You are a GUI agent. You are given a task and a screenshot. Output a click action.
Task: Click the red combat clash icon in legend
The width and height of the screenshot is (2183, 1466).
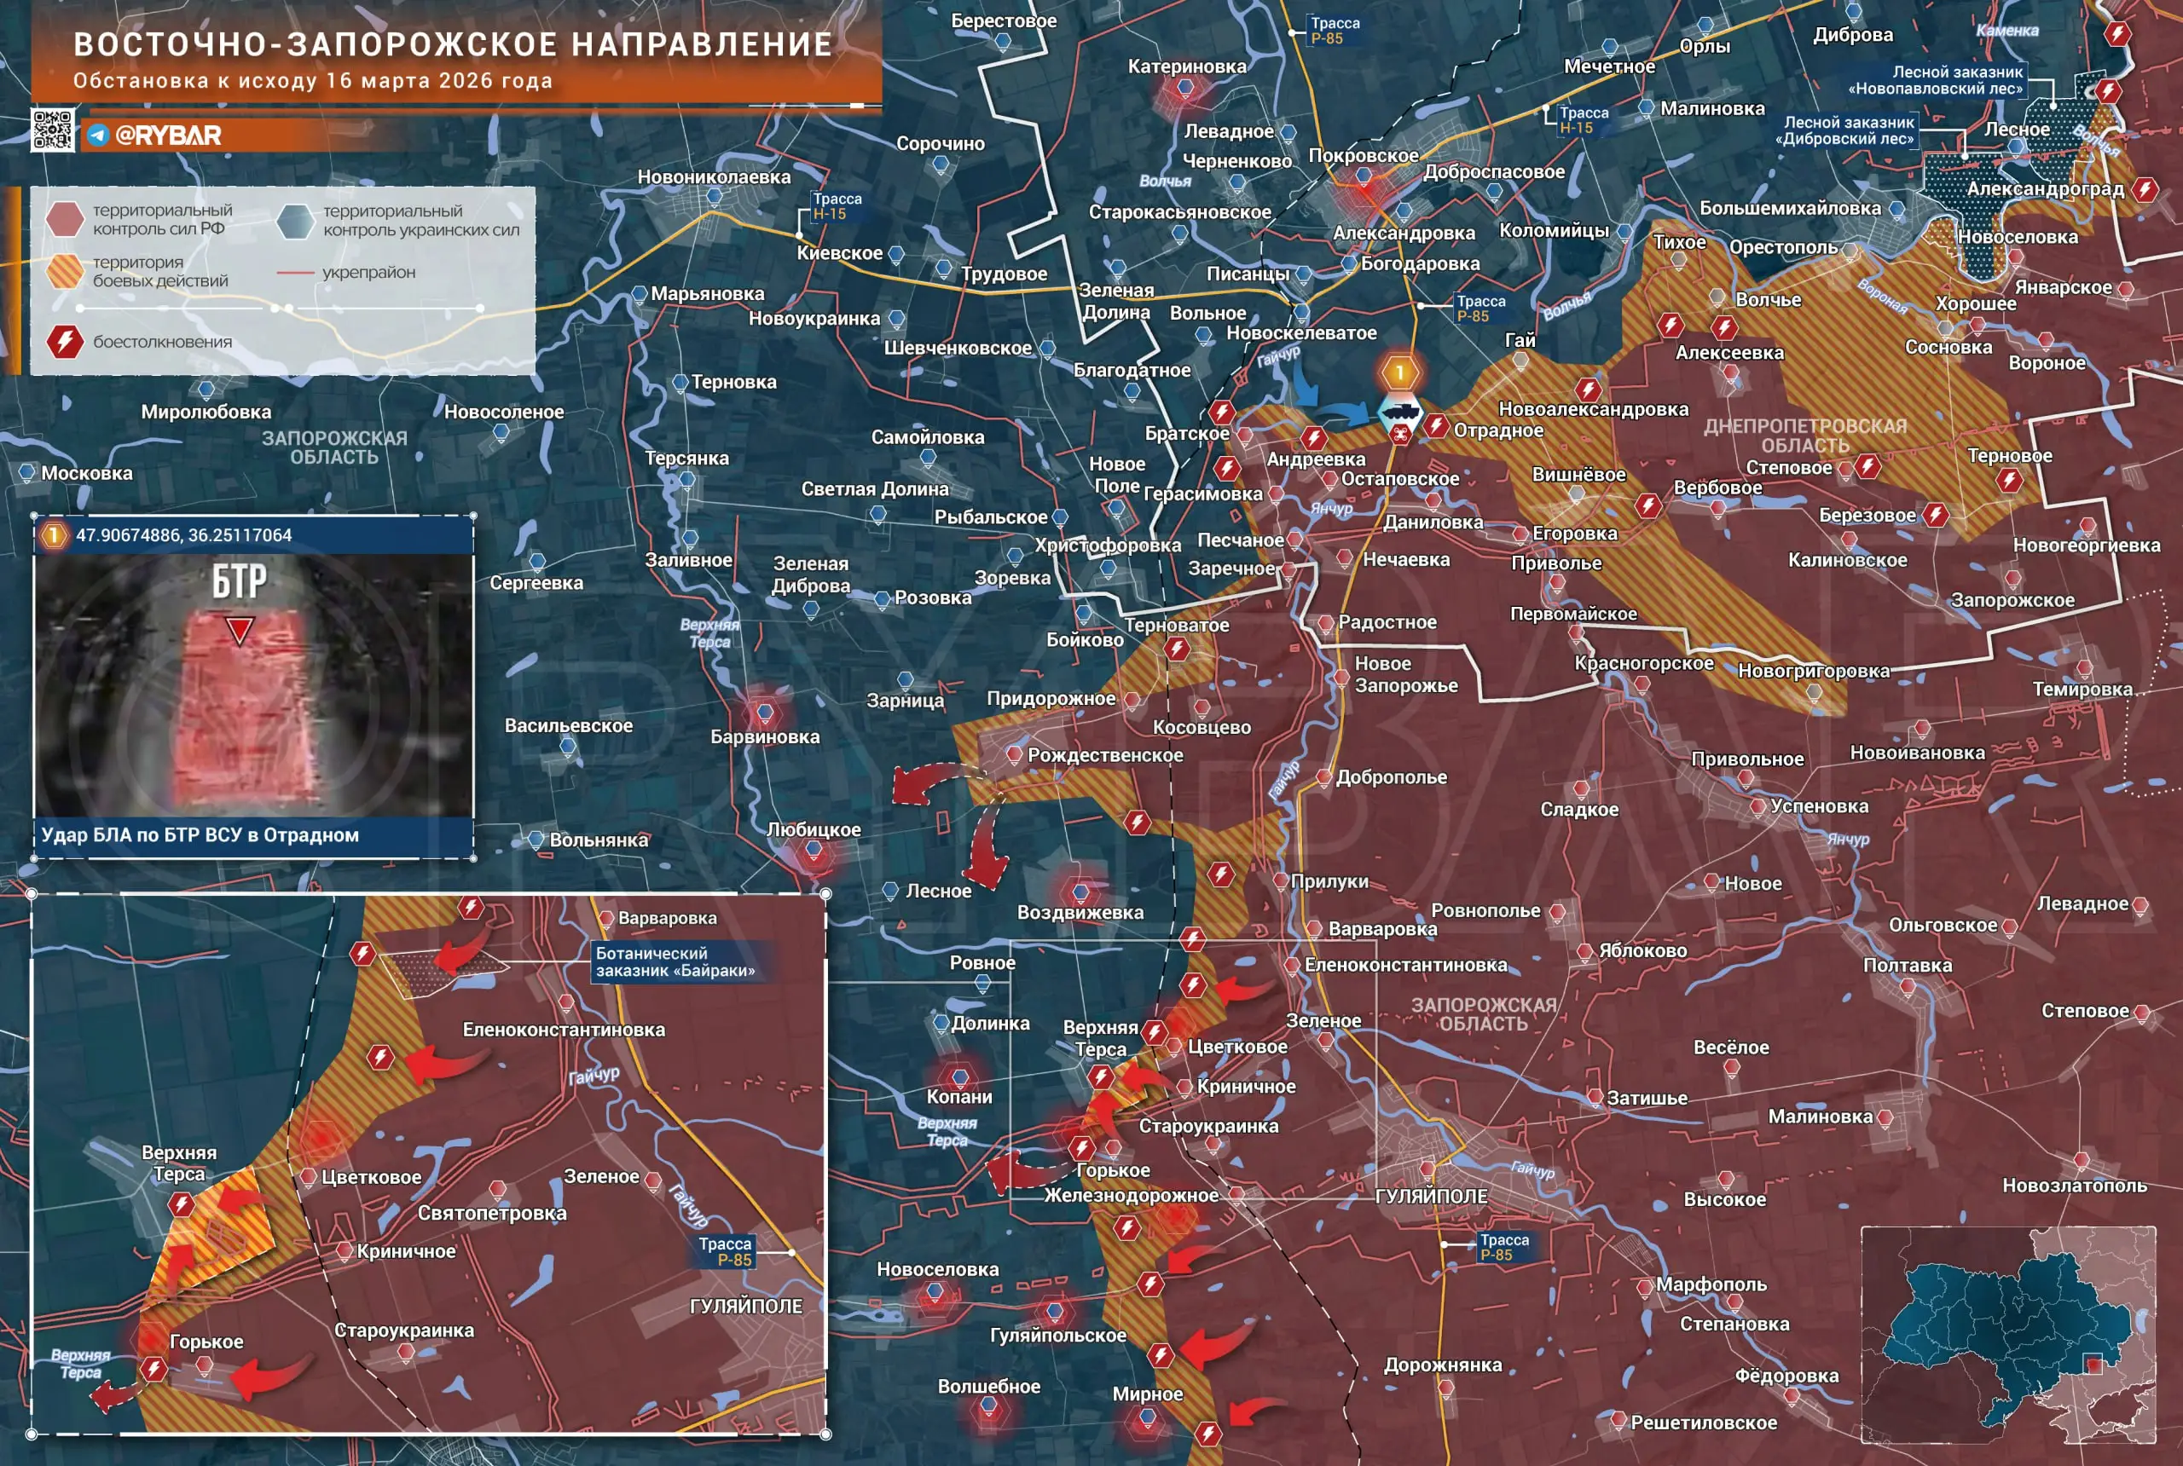pos(65,341)
